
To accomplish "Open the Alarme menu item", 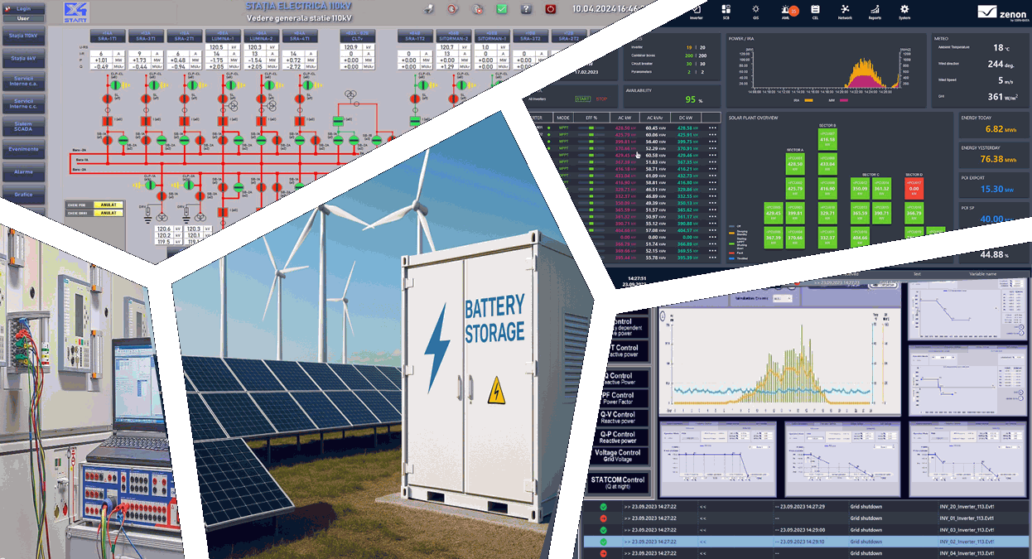I will 23,171.
